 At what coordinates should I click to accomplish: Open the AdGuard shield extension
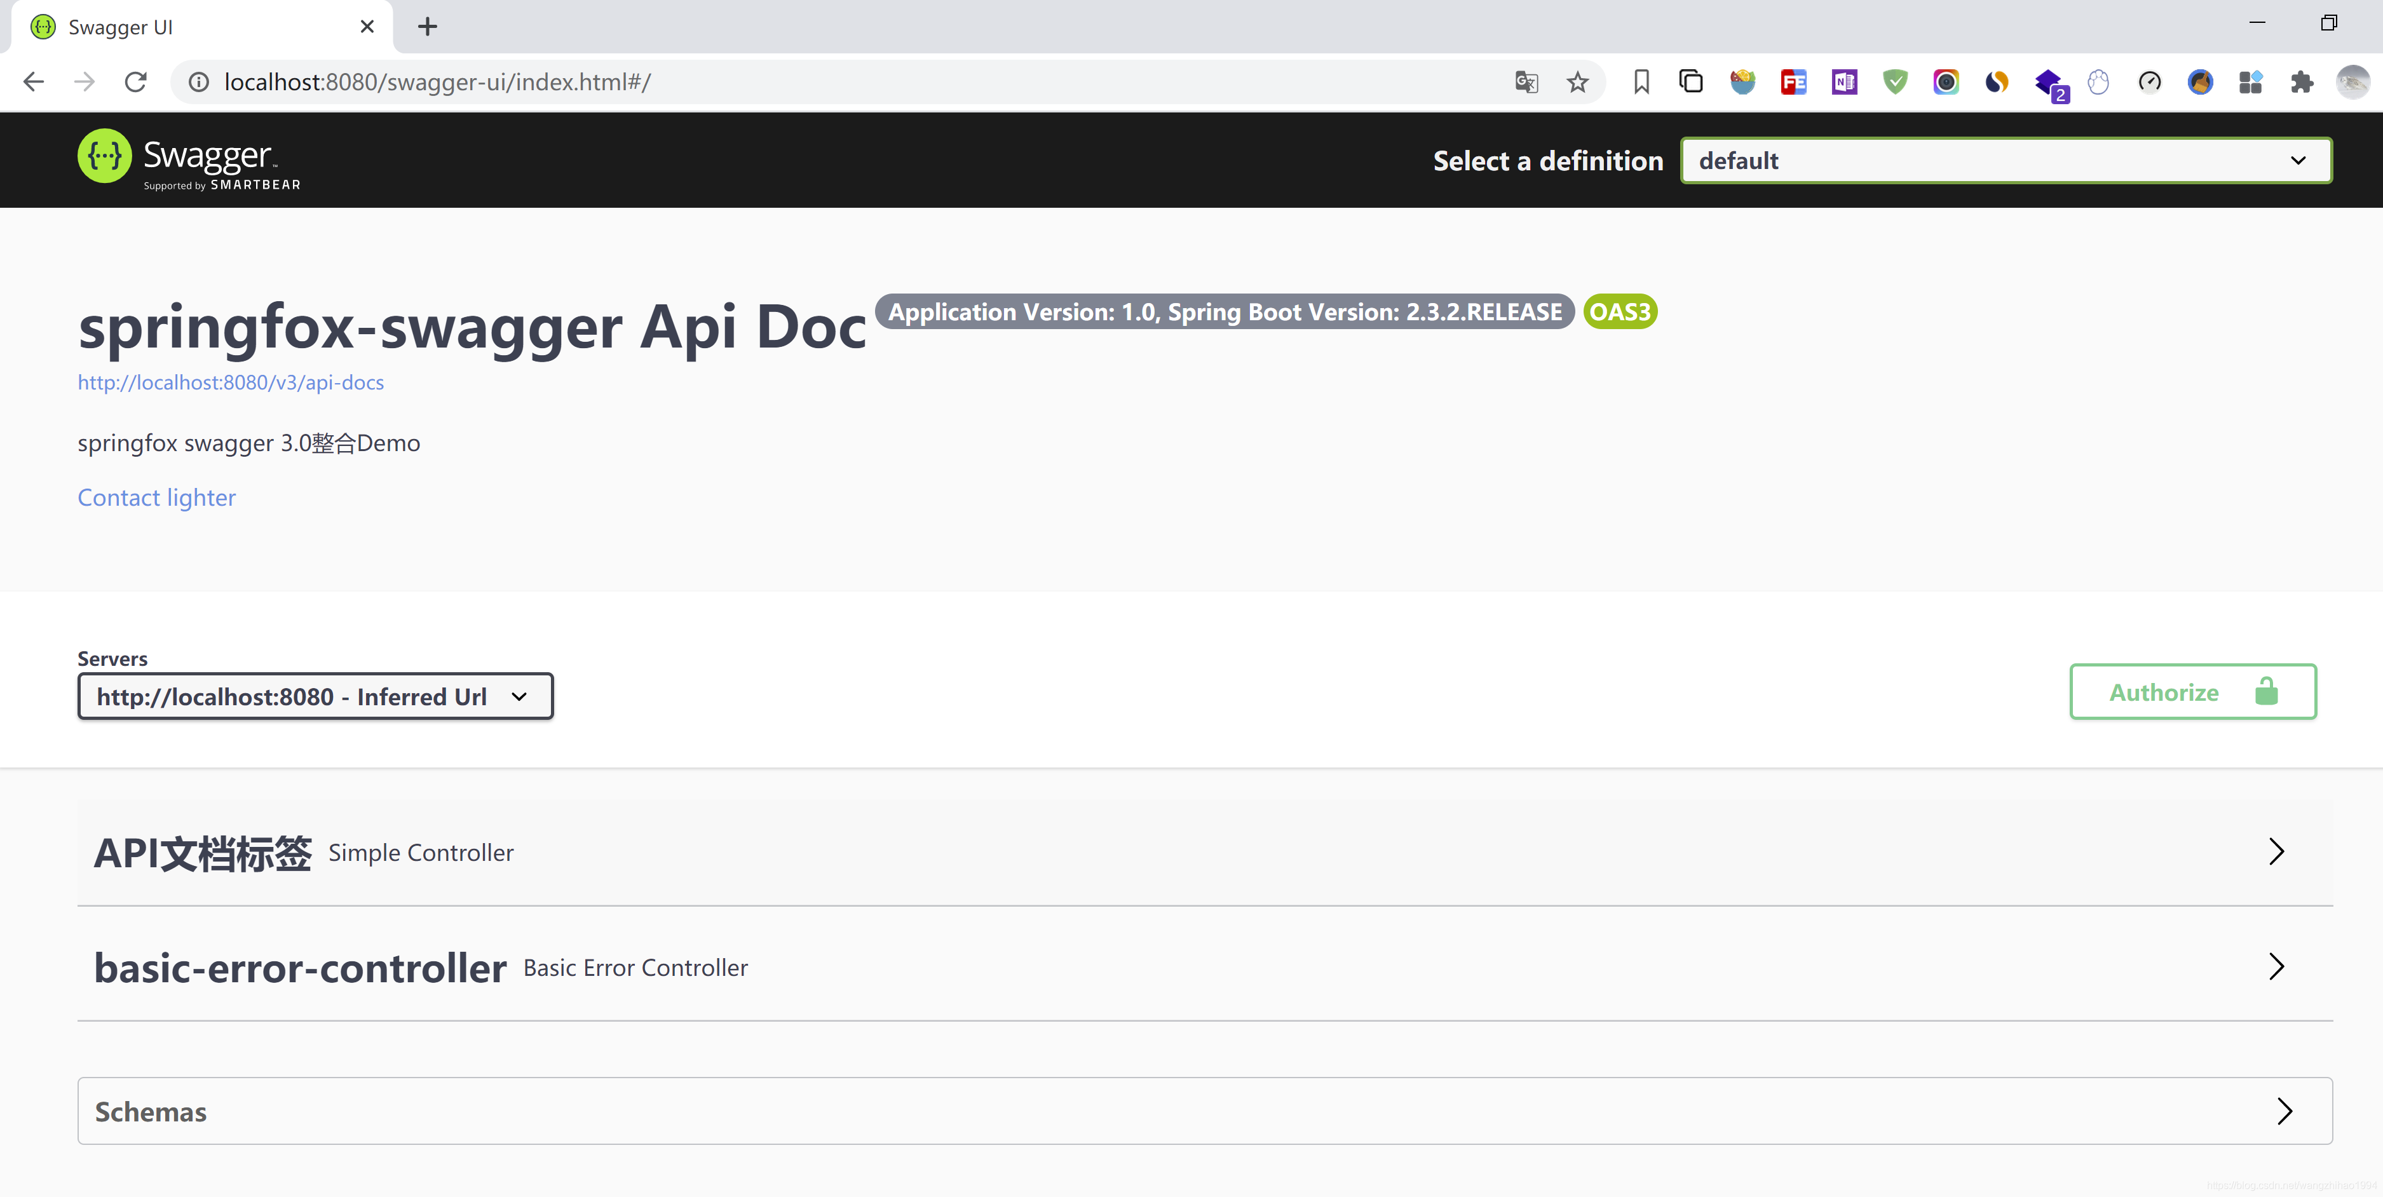point(1896,81)
